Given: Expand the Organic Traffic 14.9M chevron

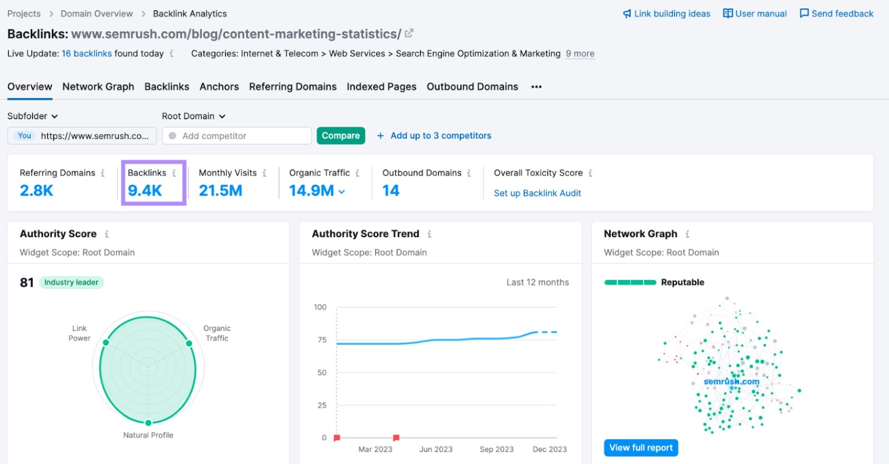Looking at the screenshot, I should 342,191.
